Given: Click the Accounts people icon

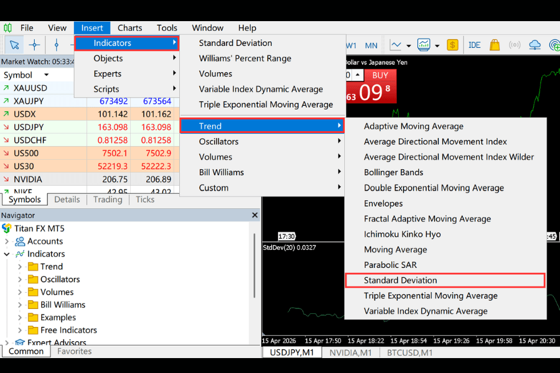Looking at the screenshot, I should click(x=20, y=241).
